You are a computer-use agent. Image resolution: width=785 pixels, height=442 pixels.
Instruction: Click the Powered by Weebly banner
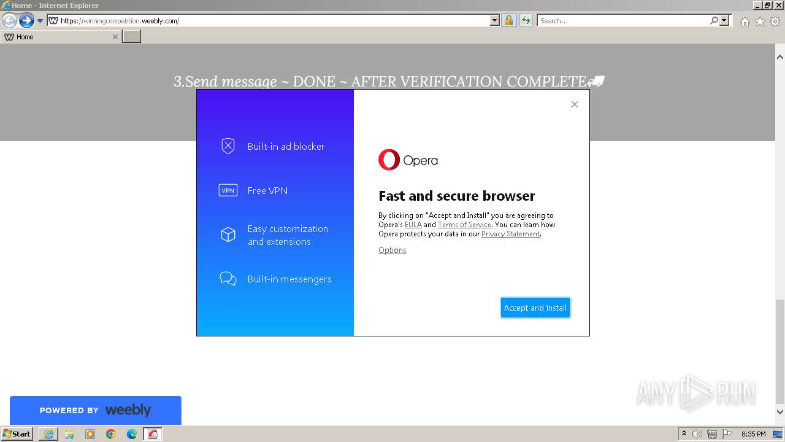coord(96,410)
